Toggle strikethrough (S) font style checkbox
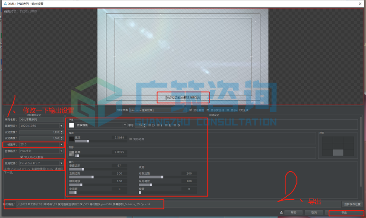The width and height of the screenshot is (366, 218). click(x=175, y=125)
